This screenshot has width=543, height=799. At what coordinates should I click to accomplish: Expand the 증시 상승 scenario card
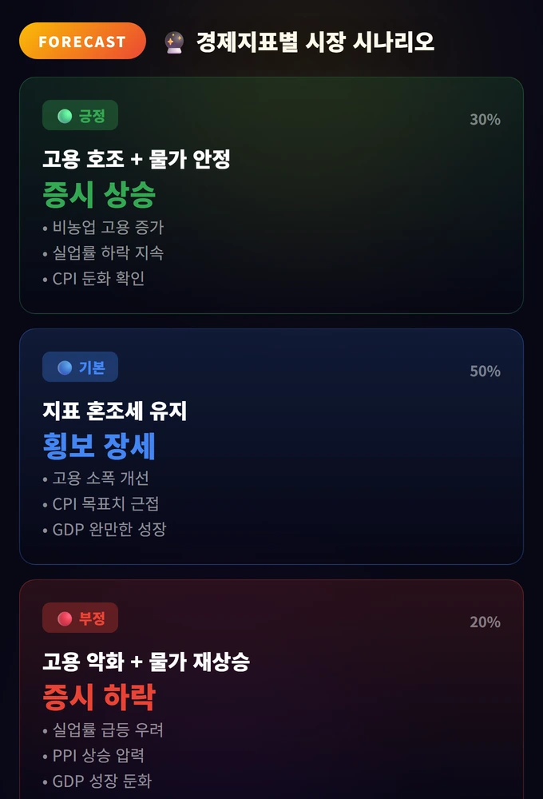click(271, 195)
